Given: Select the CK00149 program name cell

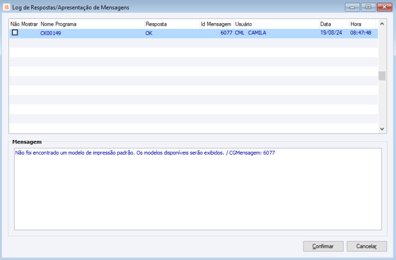Looking at the screenshot, I should point(92,33).
